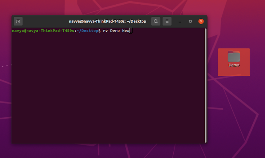Click the ~/Desktop path in prompt
The height and width of the screenshot is (158, 265).
(87, 31)
